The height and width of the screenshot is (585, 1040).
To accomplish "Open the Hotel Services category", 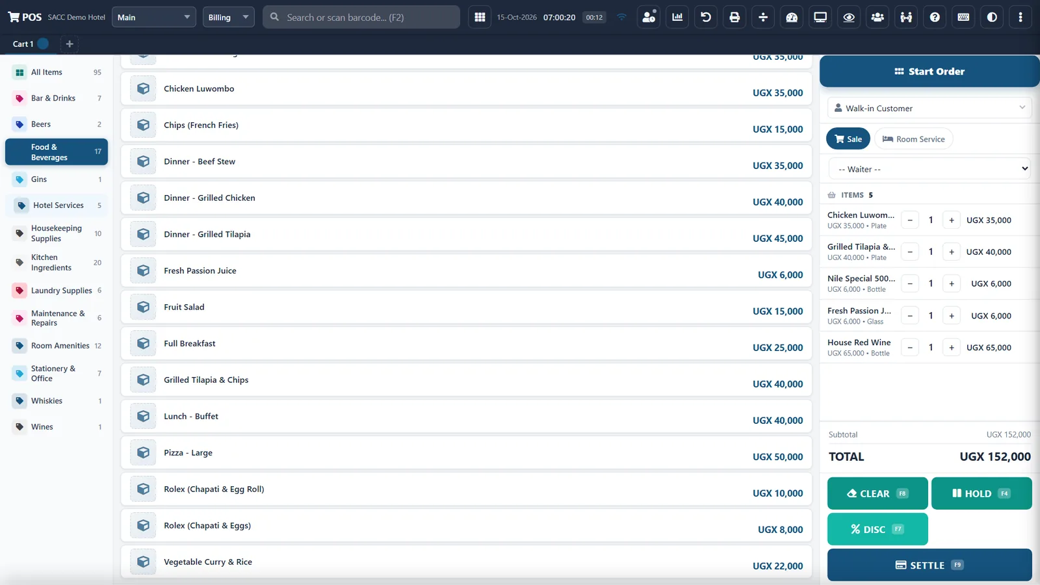I will (x=57, y=205).
